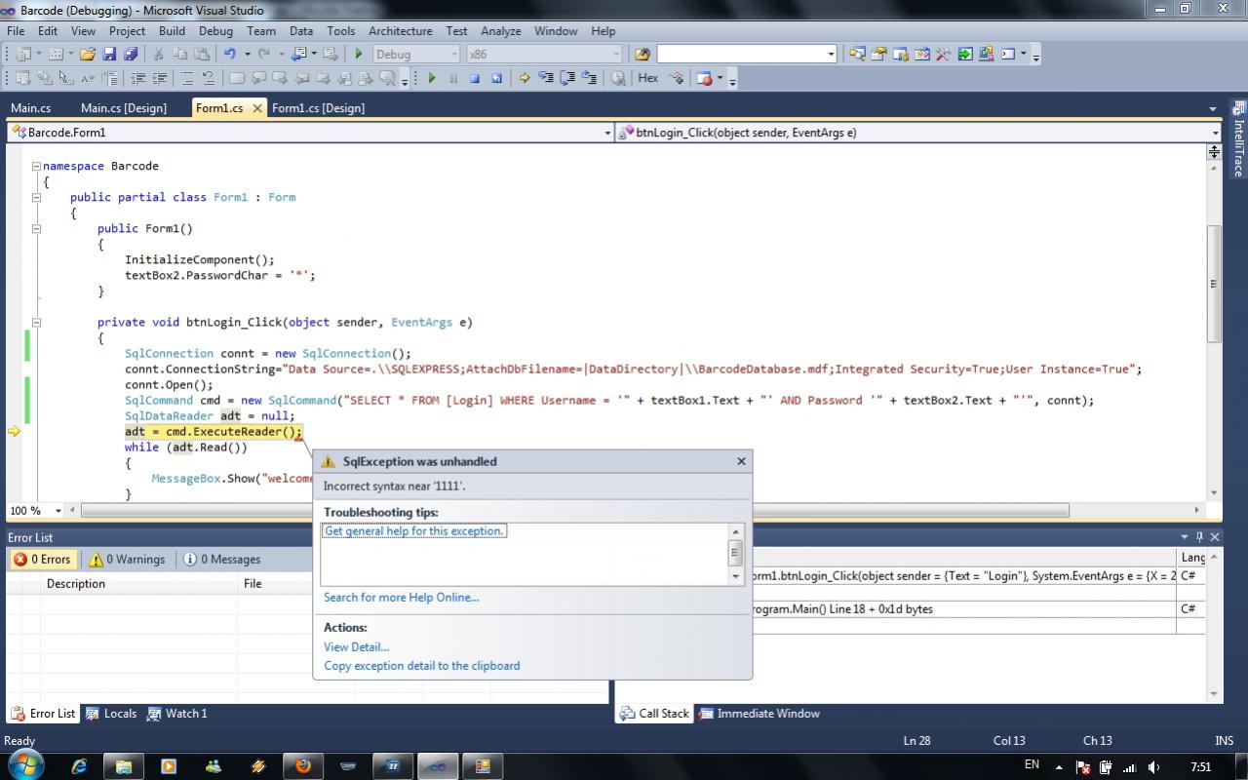This screenshot has height=780, width=1248.
Task: Click the View Detail link
Action: tap(357, 647)
